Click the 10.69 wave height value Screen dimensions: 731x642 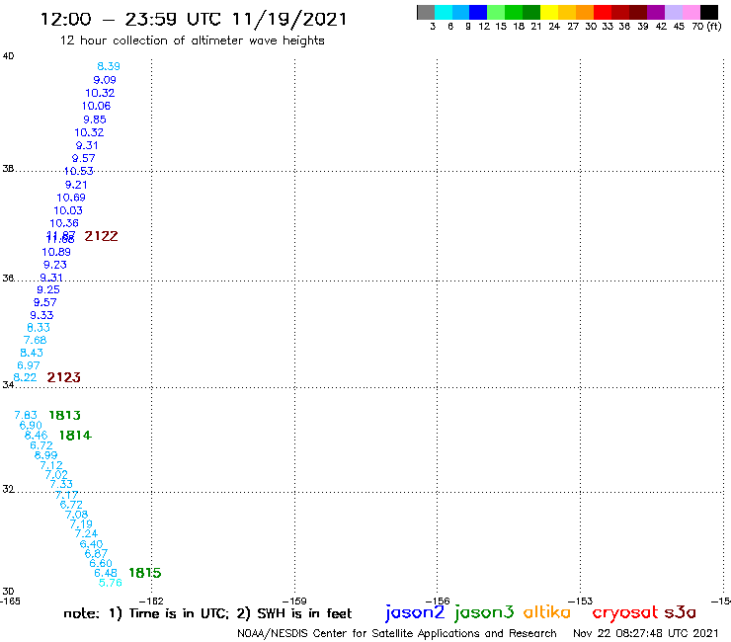(71, 198)
